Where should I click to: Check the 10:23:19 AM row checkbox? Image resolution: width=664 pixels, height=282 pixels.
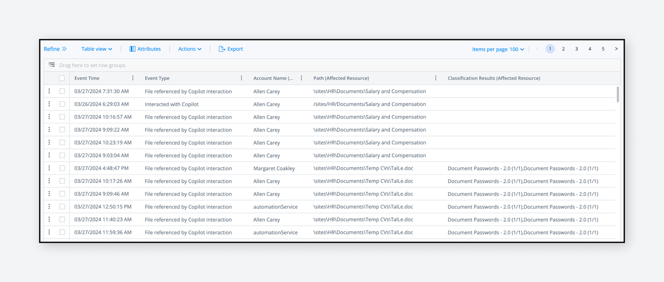tap(62, 143)
